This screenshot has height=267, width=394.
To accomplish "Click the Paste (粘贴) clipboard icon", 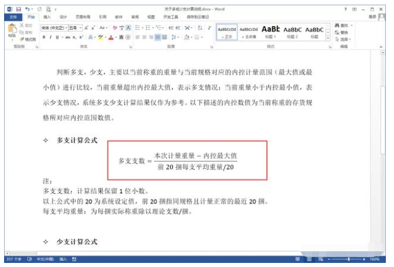I will 12,31.
